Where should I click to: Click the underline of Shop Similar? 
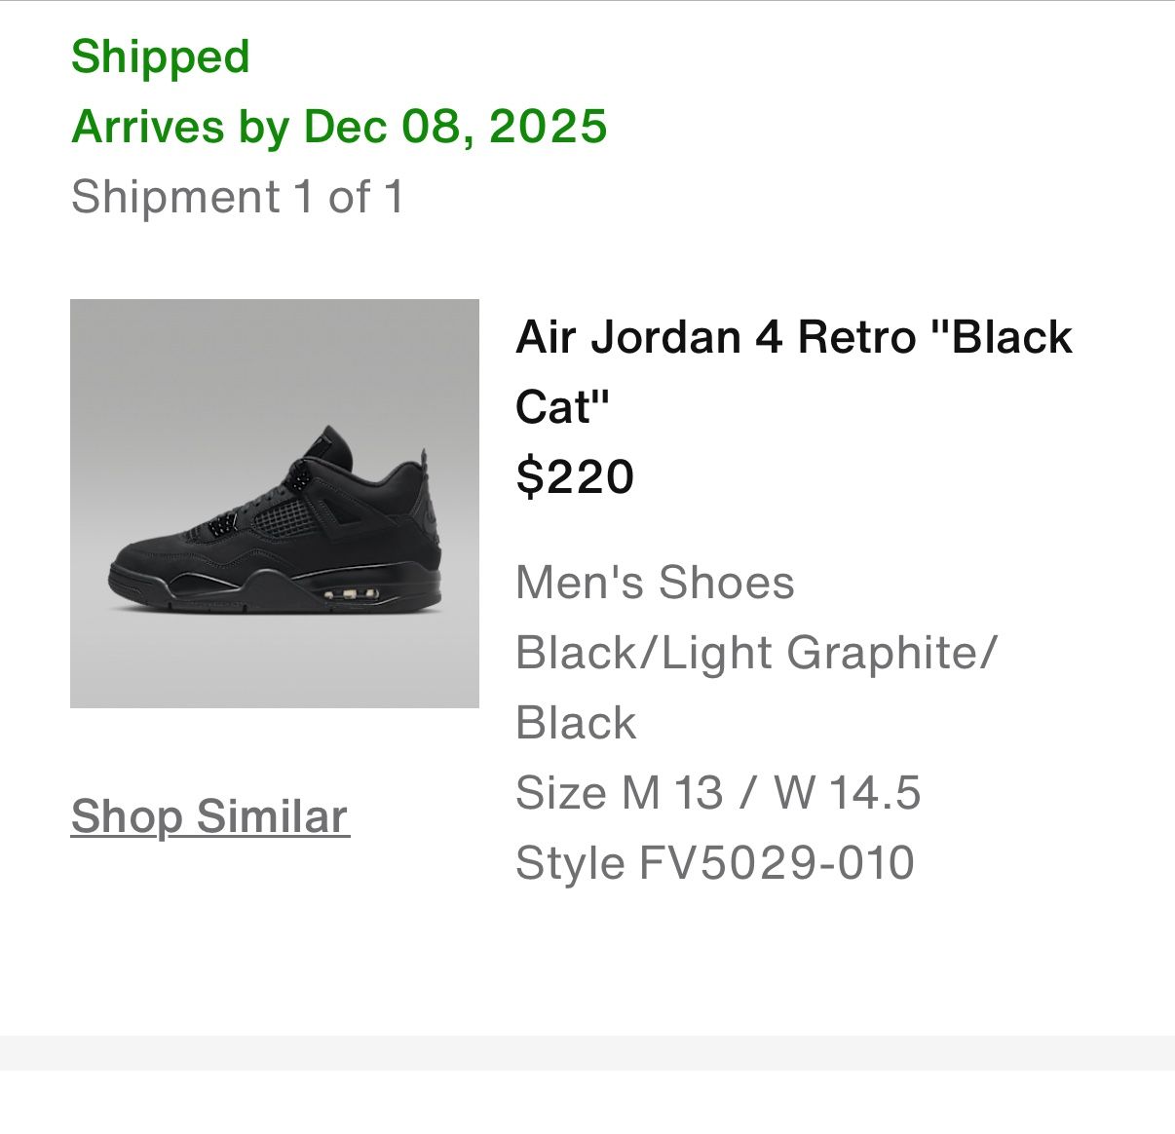coord(210,838)
